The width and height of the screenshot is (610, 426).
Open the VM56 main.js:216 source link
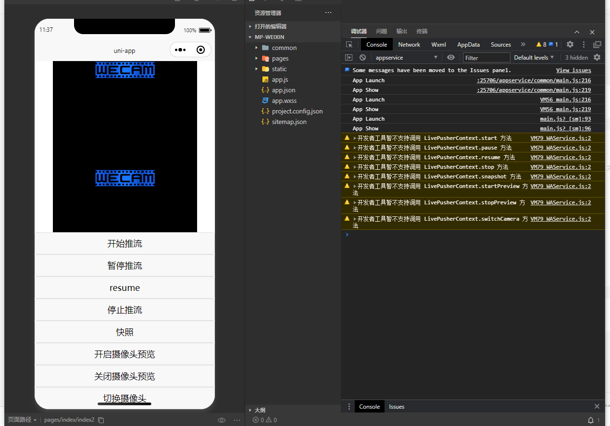click(565, 100)
